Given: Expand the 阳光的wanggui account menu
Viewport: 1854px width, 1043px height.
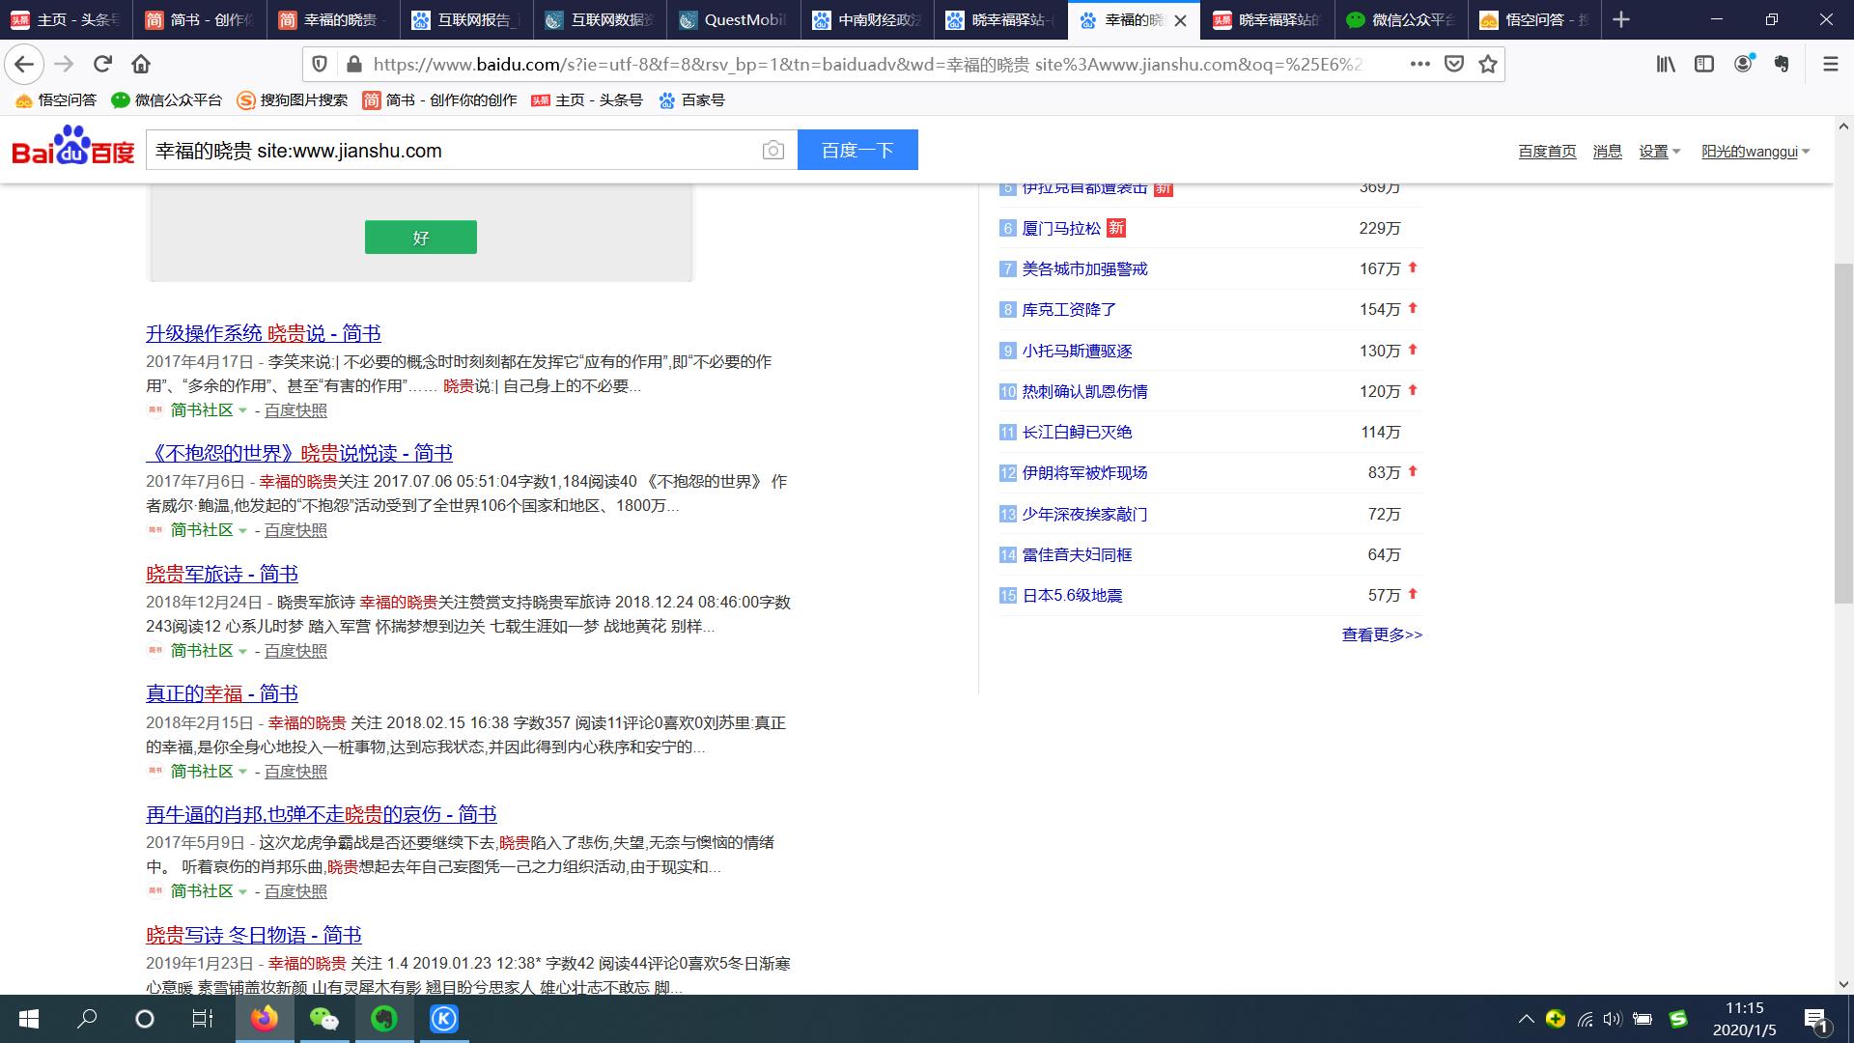Looking at the screenshot, I should click(x=1755, y=152).
